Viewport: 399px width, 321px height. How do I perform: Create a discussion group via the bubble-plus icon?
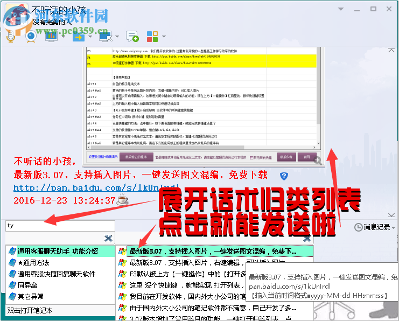132,37
